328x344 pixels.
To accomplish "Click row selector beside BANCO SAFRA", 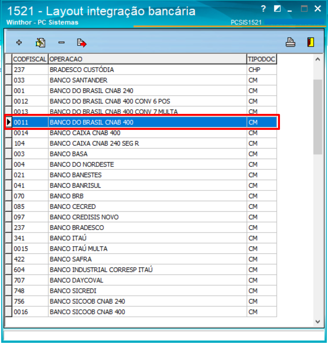I will [8, 259].
